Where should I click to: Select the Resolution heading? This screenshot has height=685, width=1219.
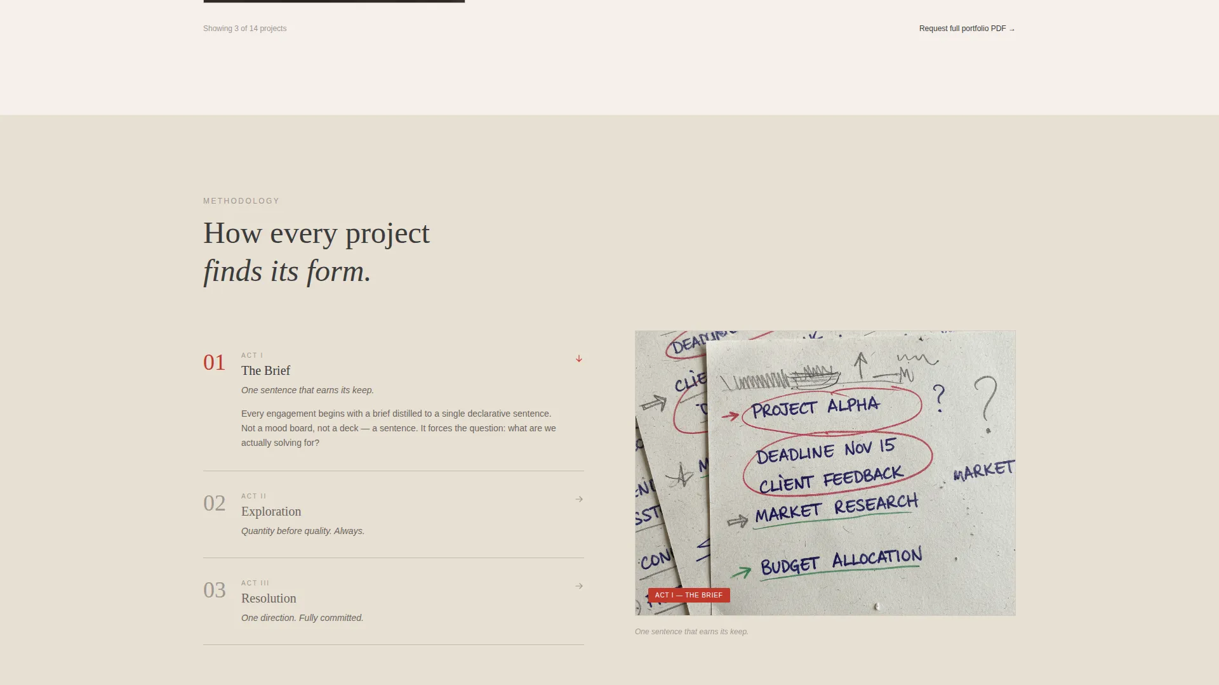tap(269, 599)
